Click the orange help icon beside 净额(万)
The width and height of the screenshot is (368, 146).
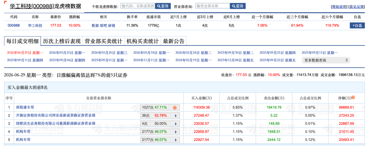353,98
